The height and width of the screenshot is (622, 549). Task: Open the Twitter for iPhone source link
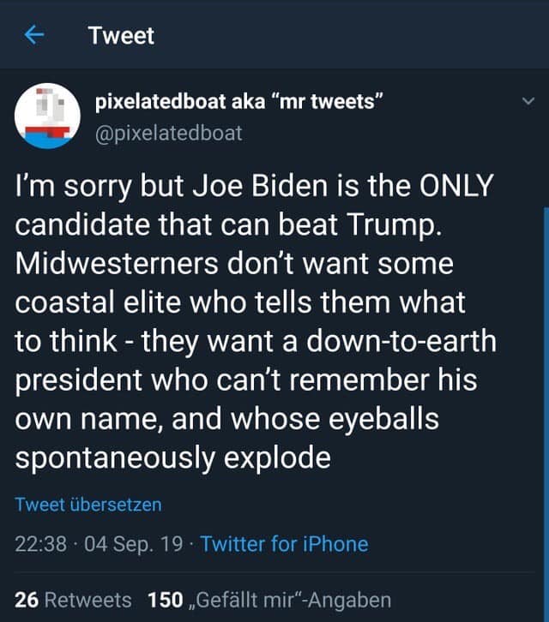click(x=284, y=544)
